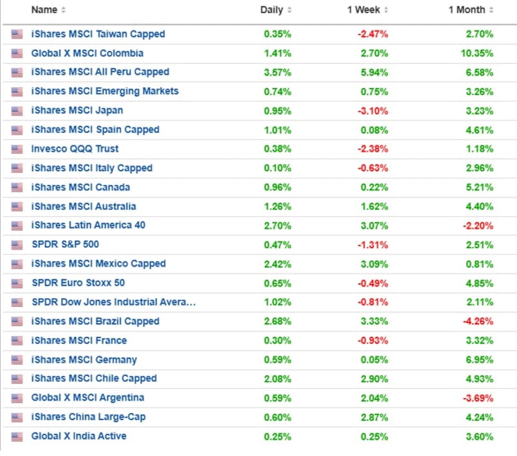This screenshot has height=456, width=517.
Task: Open iShares Latin America 40 link
Action: click(x=89, y=225)
